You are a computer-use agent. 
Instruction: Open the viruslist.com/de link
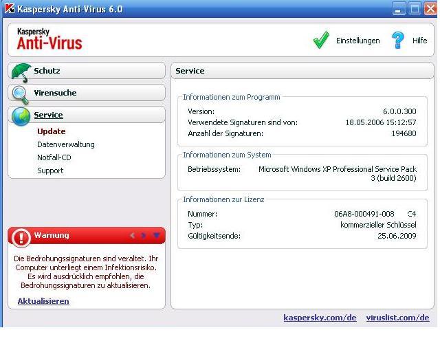[397, 318]
